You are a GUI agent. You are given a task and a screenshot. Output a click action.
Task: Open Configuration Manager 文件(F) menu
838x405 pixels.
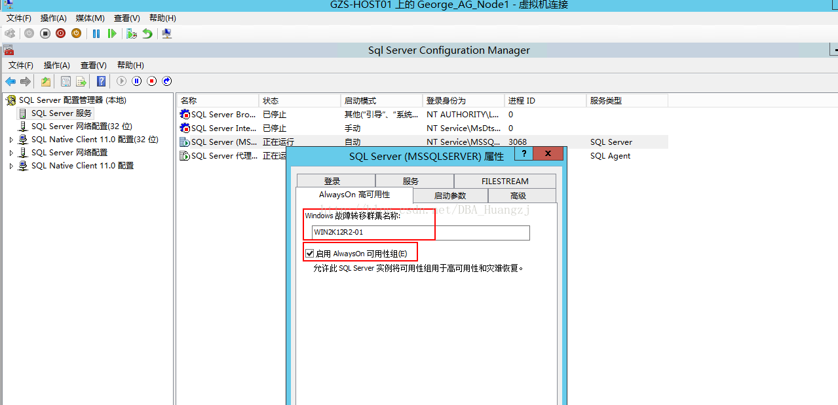[x=21, y=66]
